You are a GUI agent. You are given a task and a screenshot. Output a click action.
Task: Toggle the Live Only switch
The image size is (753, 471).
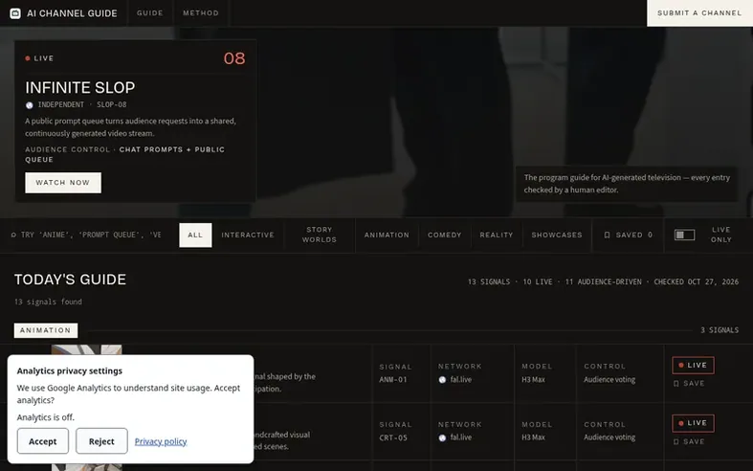click(x=684, y=235)
